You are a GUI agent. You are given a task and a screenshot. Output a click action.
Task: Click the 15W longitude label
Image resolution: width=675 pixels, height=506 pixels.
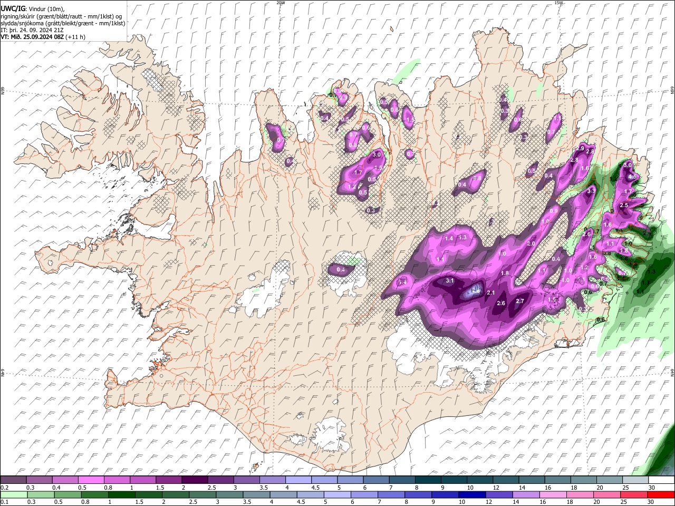click(558, 3)
